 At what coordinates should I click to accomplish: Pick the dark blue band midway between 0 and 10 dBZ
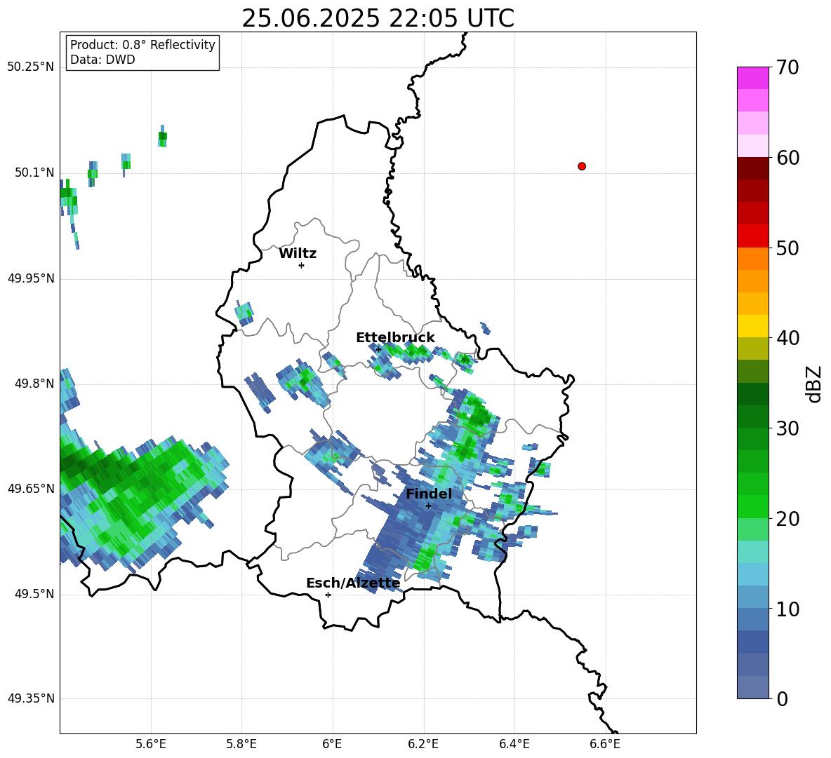pyautogui.click(x=752, y=642)
